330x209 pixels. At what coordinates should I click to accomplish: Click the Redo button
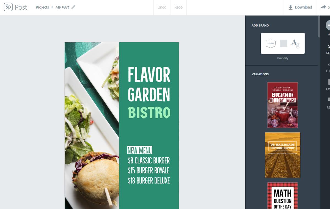tap(178, 7)
